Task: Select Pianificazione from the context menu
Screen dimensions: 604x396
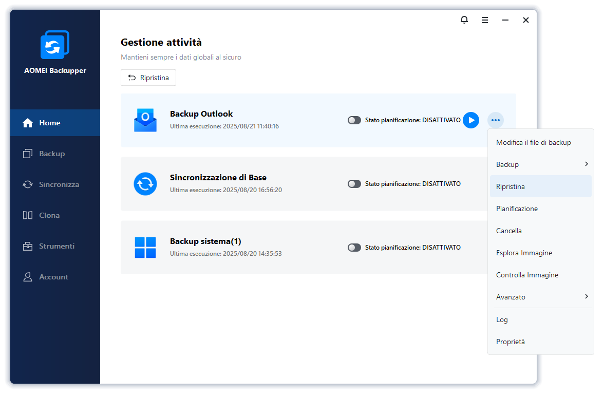Action: (517, 209)
